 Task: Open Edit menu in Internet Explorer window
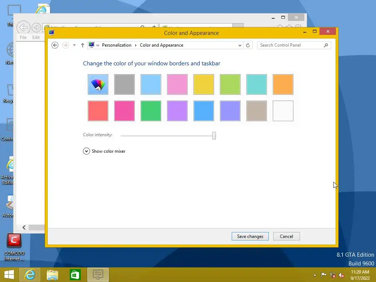(36, 37)
